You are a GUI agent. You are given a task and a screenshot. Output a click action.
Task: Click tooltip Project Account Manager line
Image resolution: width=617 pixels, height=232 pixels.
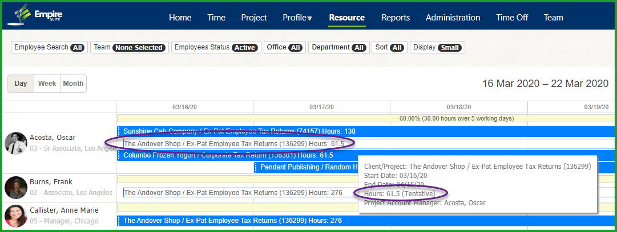point(425,202)
